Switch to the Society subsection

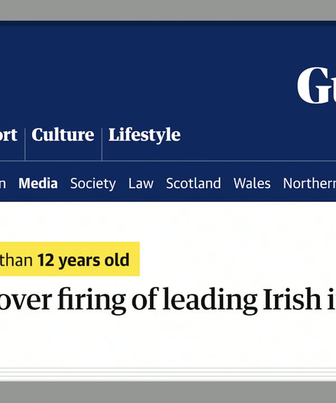[93, 183]
